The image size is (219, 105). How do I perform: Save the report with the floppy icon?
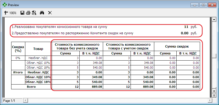[22, 13]
